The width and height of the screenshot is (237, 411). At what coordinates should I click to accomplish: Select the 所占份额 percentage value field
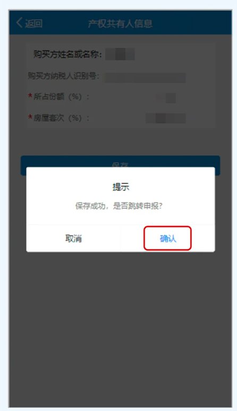pos(166,98)
